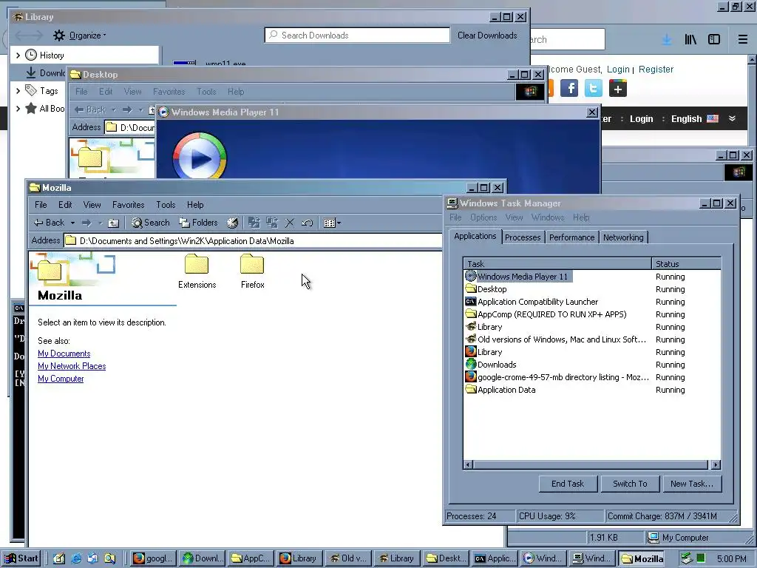This screenshot has height=568, width=757.
Task: Open the Options menu in Task Manager
Action: [483, 217]
